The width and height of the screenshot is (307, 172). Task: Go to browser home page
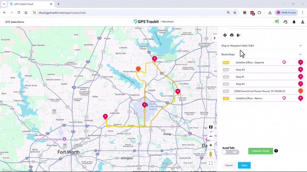point(26,13)
